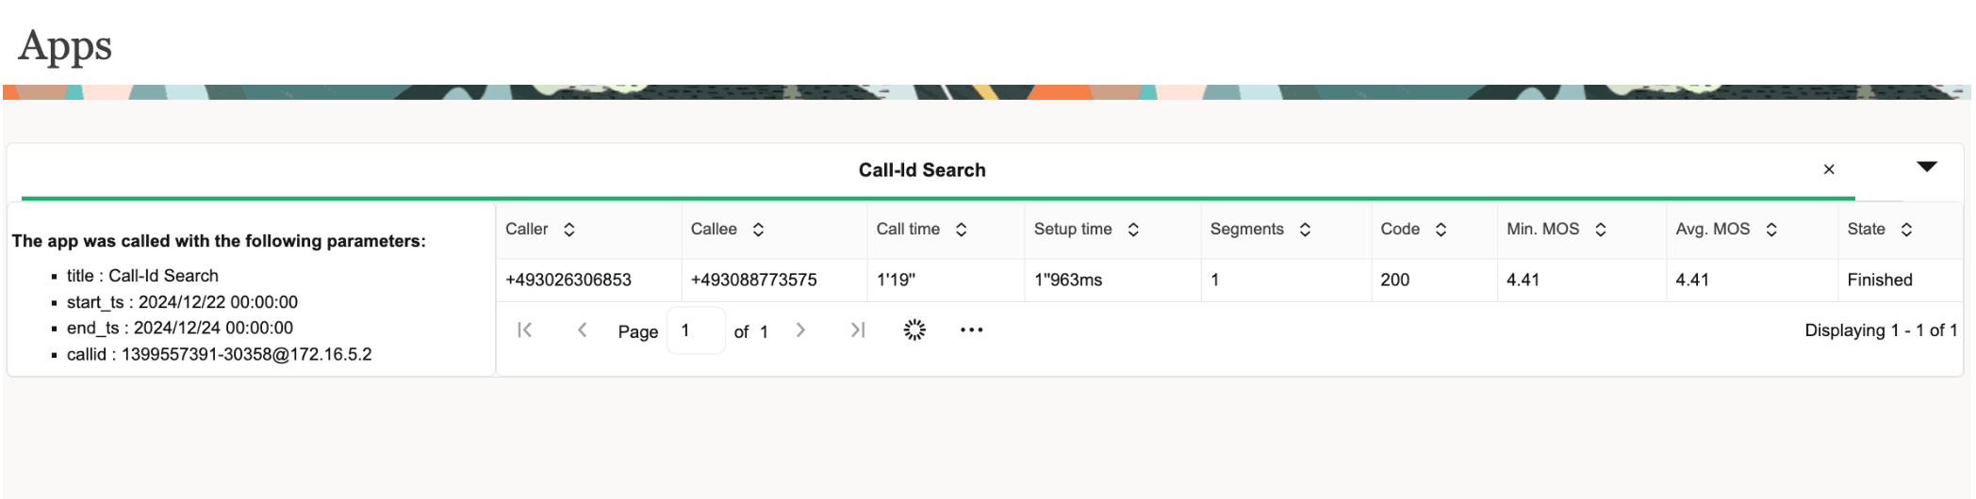Screen dimensions: 1976x499
Task: Go to the previous results page
Action: pyautogui.click(x=582, y=330)
